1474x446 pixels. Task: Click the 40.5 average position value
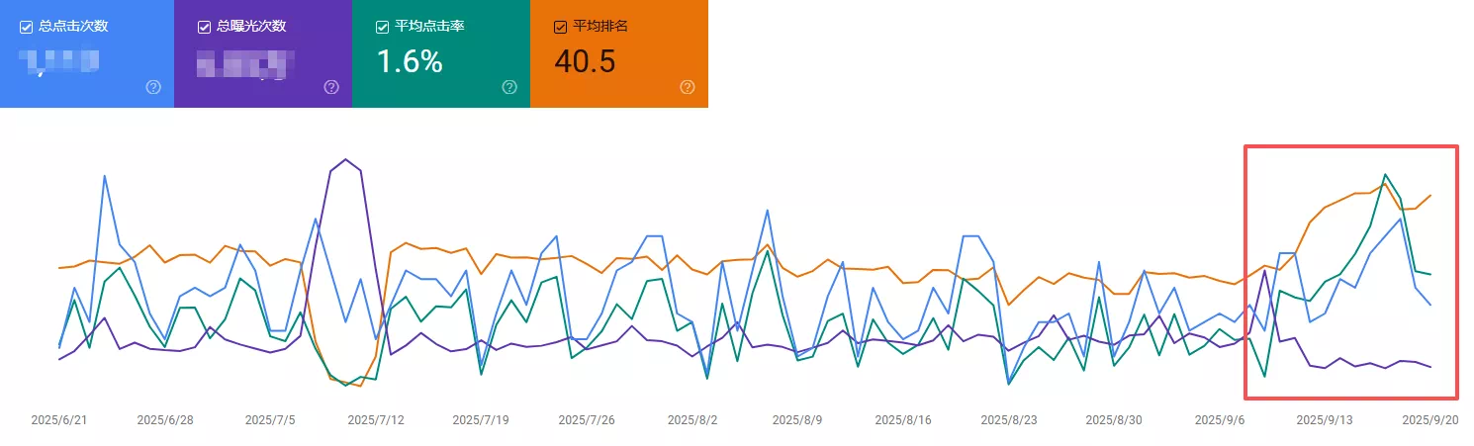click(x=585, y=61)
